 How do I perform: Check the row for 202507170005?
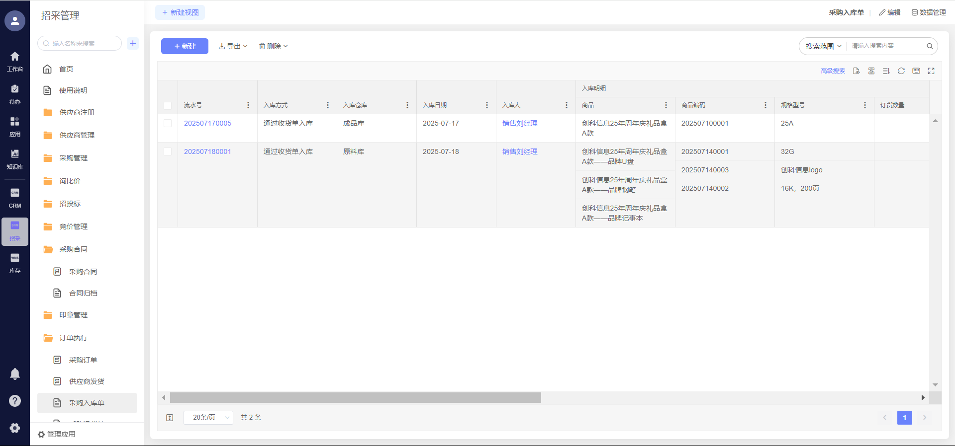(x=168, y=123)
